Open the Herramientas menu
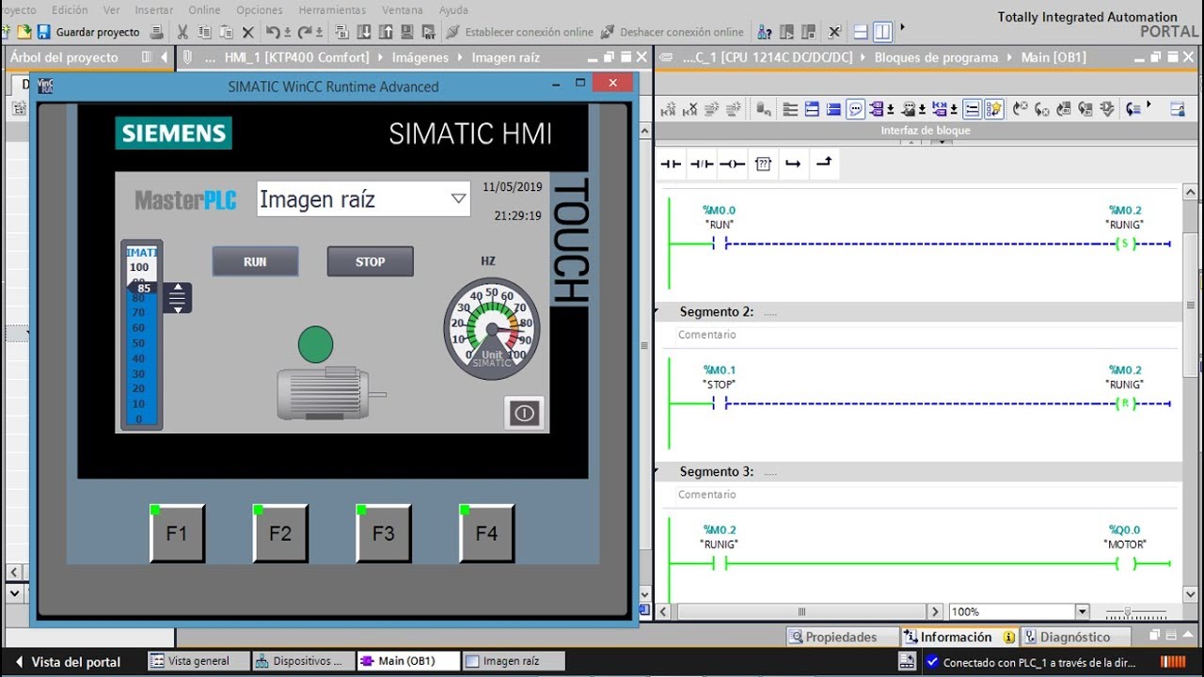This screenshot has width=1204, height=677. click(x=332, y=9)
